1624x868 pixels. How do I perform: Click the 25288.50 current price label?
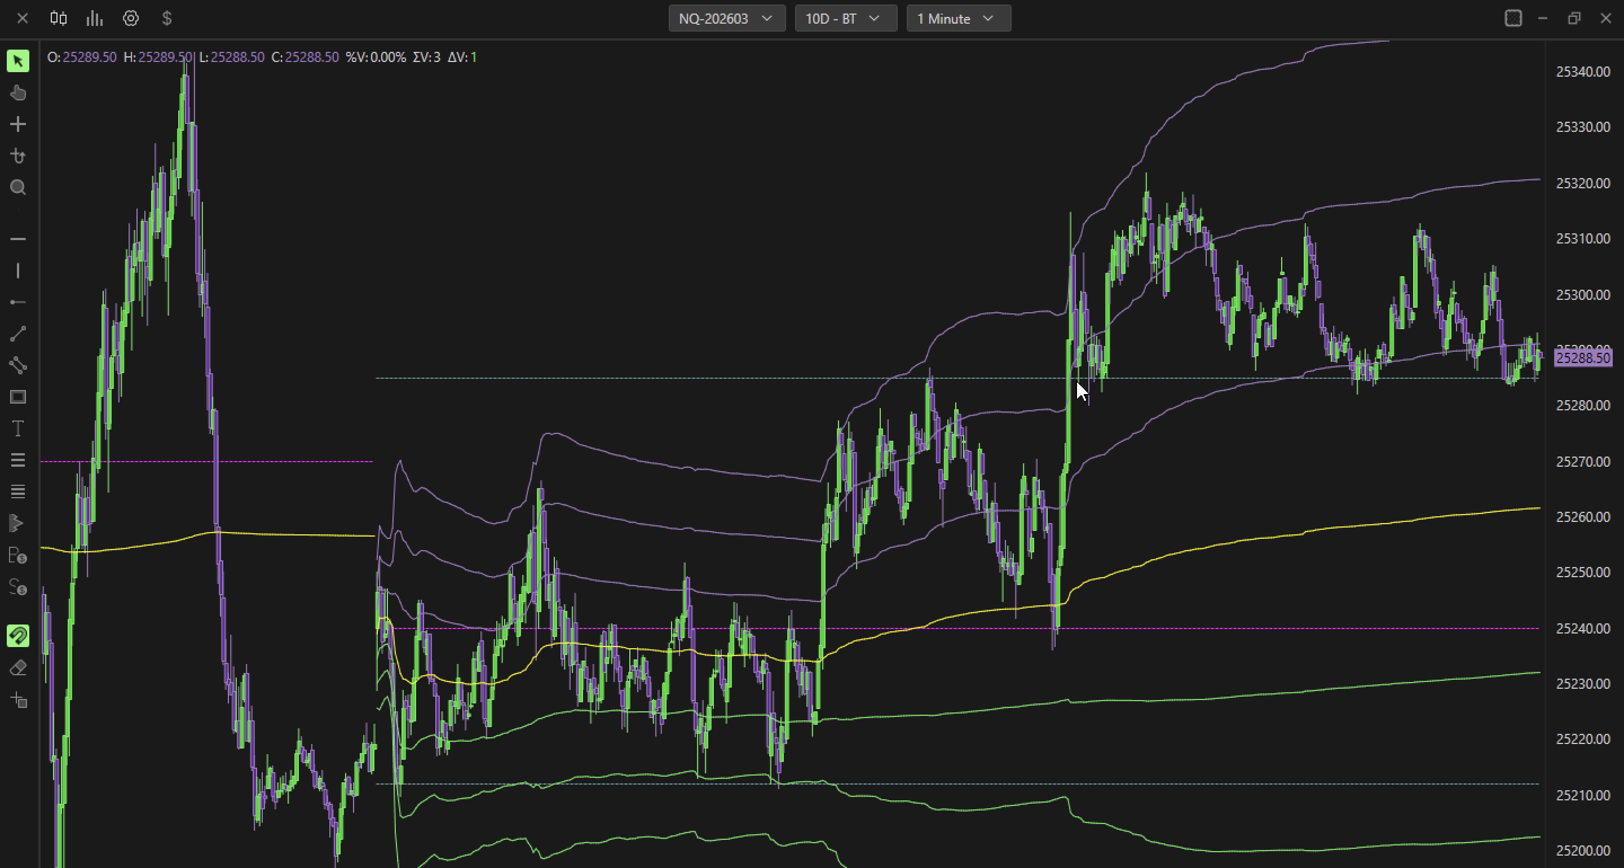1582,358
